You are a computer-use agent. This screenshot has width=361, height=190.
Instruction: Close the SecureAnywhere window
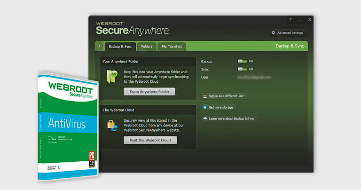click(310, 20)
